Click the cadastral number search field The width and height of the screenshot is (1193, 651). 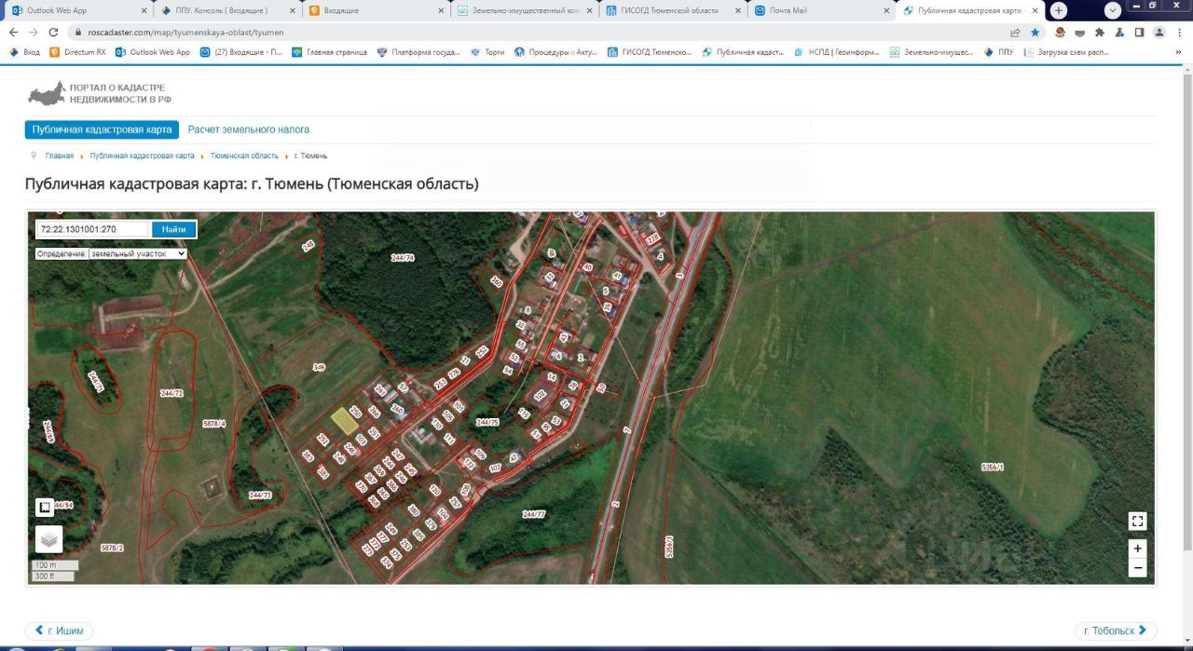(x=92, y=229)
